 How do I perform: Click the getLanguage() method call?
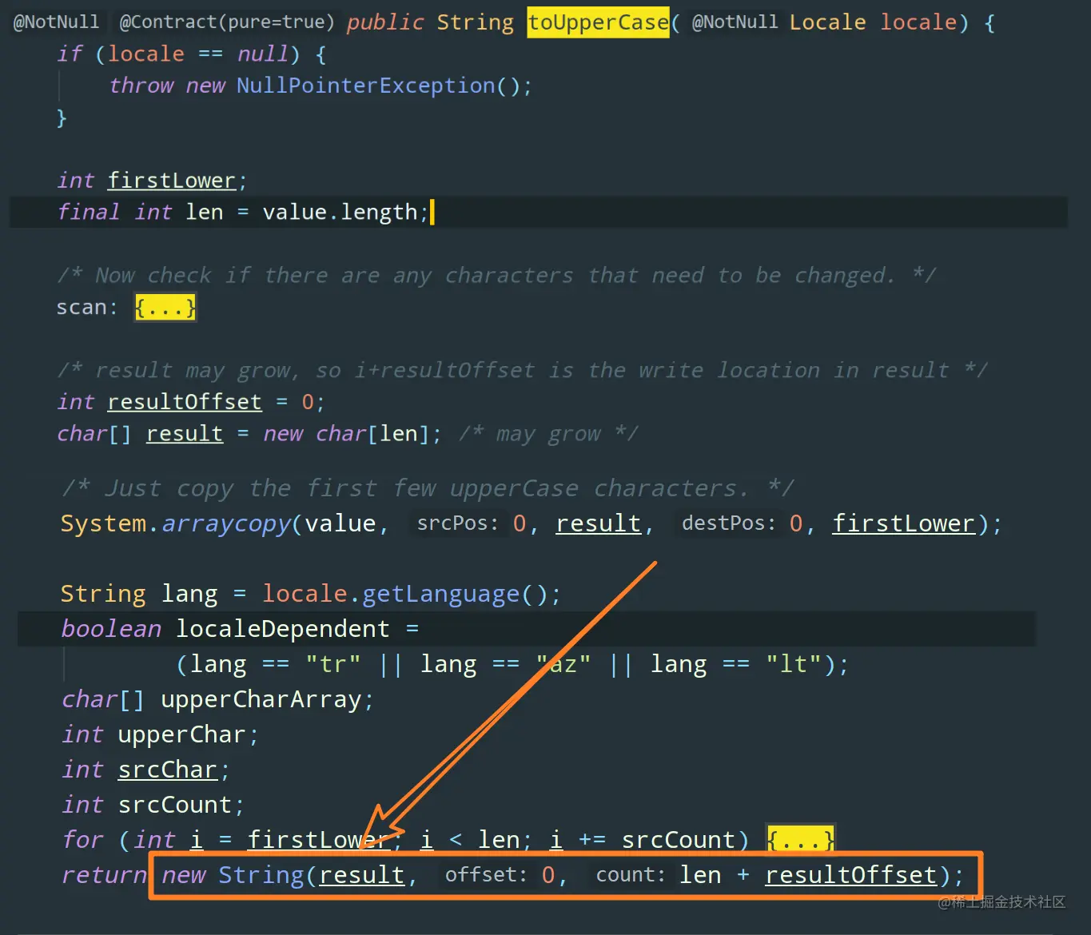455,594
